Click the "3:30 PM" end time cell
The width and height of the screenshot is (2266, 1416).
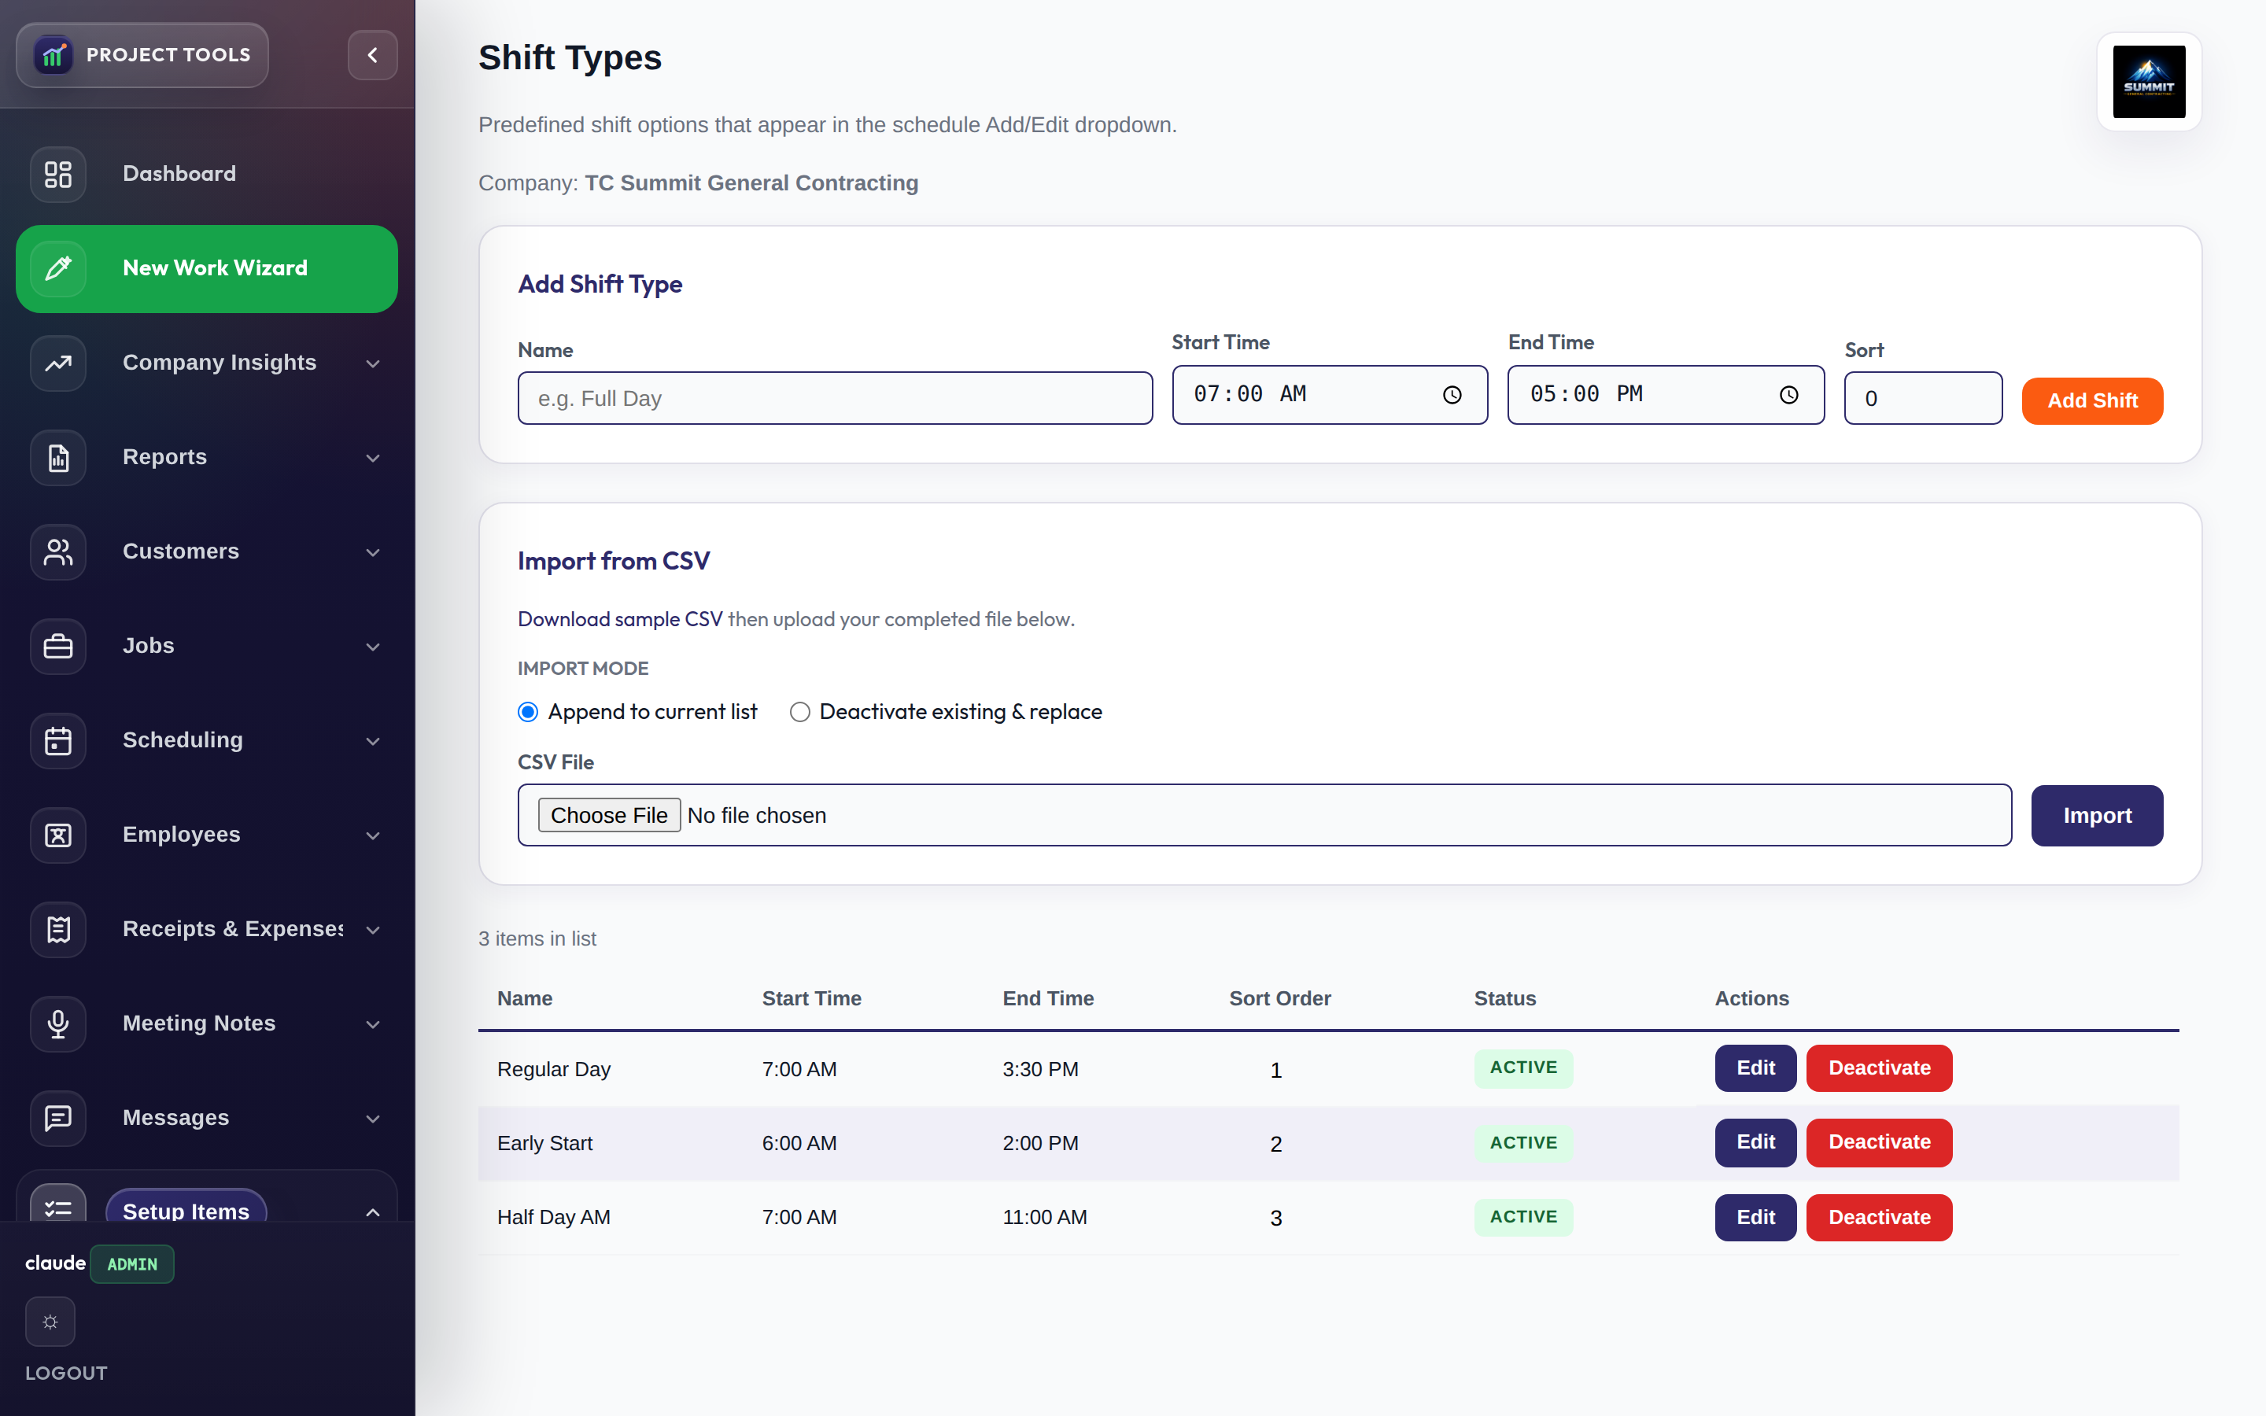point(1040,1070)
